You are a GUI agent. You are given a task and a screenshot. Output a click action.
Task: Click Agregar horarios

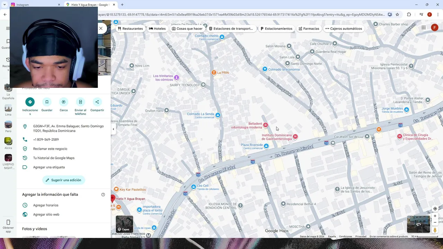(x=64, y=205)
